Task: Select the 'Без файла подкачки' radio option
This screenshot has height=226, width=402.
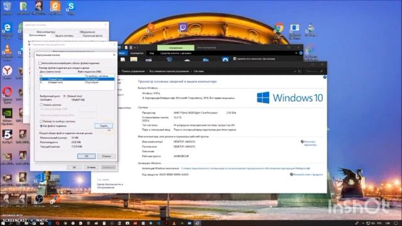Action: [x=41, y=126]
